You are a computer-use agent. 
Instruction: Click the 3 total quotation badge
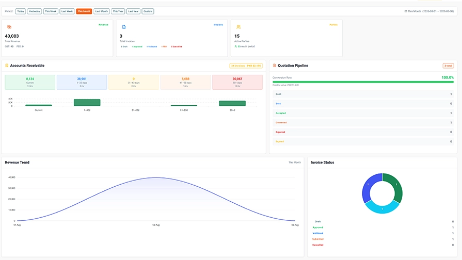click(448, 66)
